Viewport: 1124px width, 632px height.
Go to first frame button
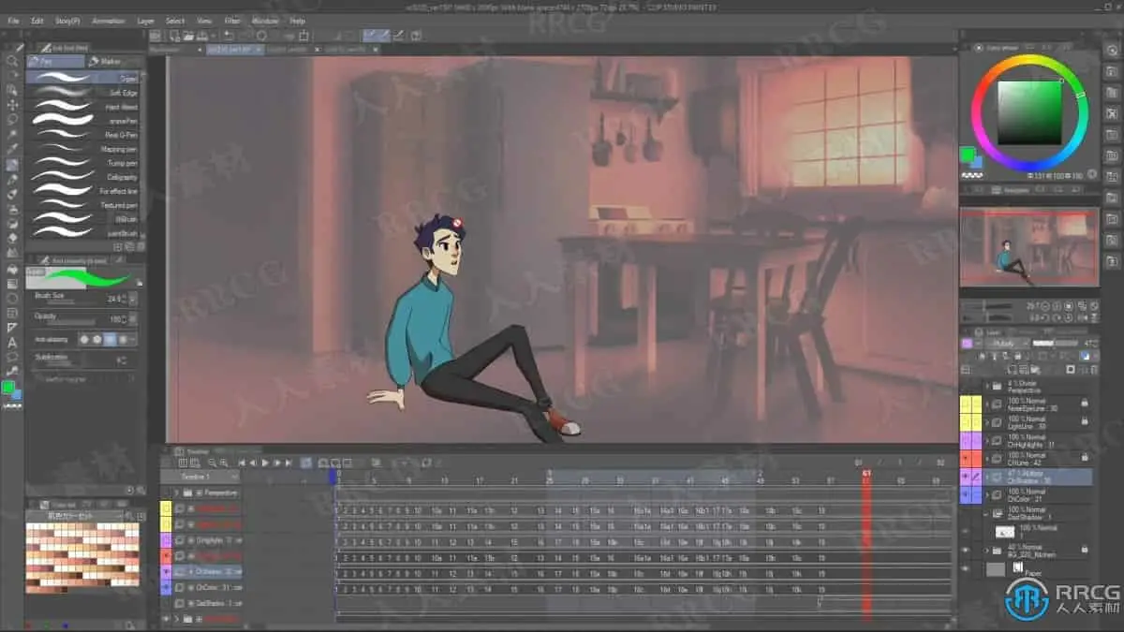pos(242,463)
